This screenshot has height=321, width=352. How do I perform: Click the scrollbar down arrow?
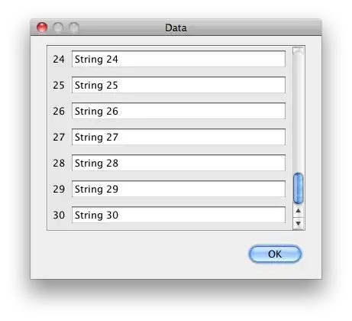tap(298, 223)
